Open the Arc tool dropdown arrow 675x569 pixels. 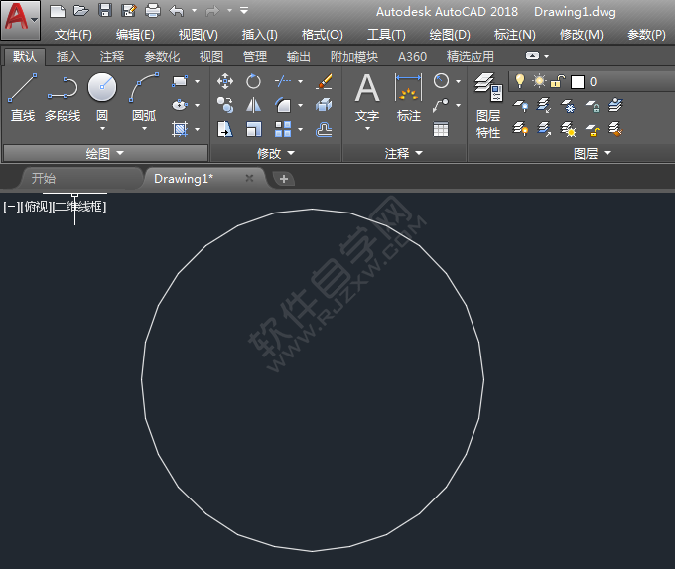click(144, 129)
